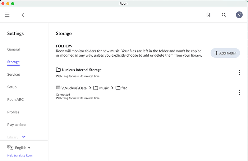248x161 pixels.
Task: Click the chevron after Music in the path
Action: coord(112,88)
